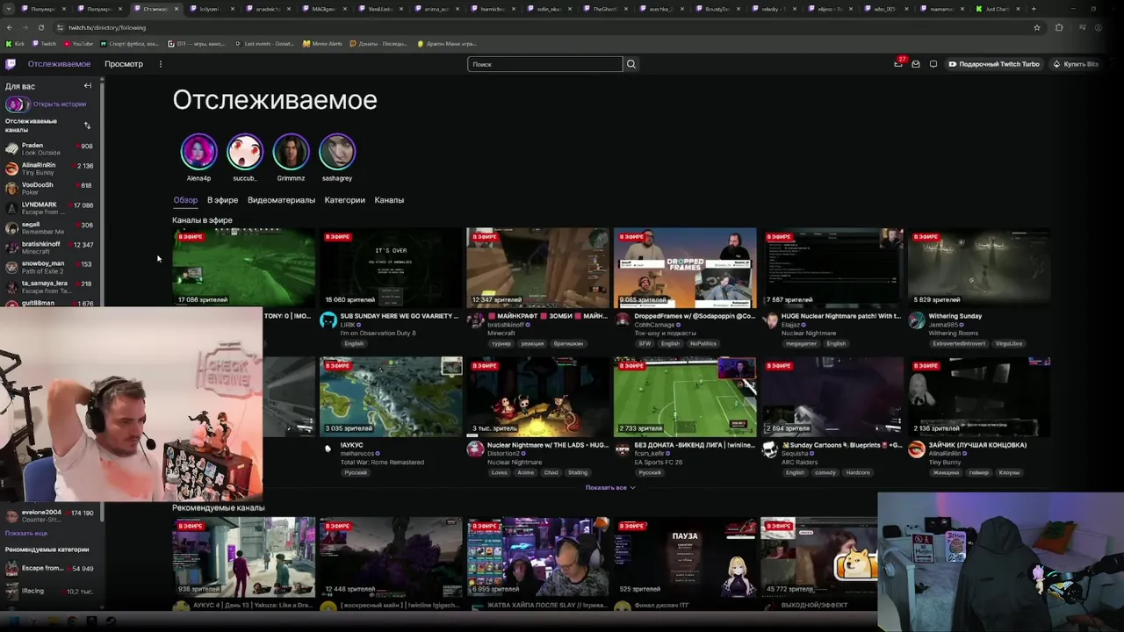This screenshot has width=1124, height=632.
Task: Open the notifications inbox icon
Action: [x=916, y=64]
